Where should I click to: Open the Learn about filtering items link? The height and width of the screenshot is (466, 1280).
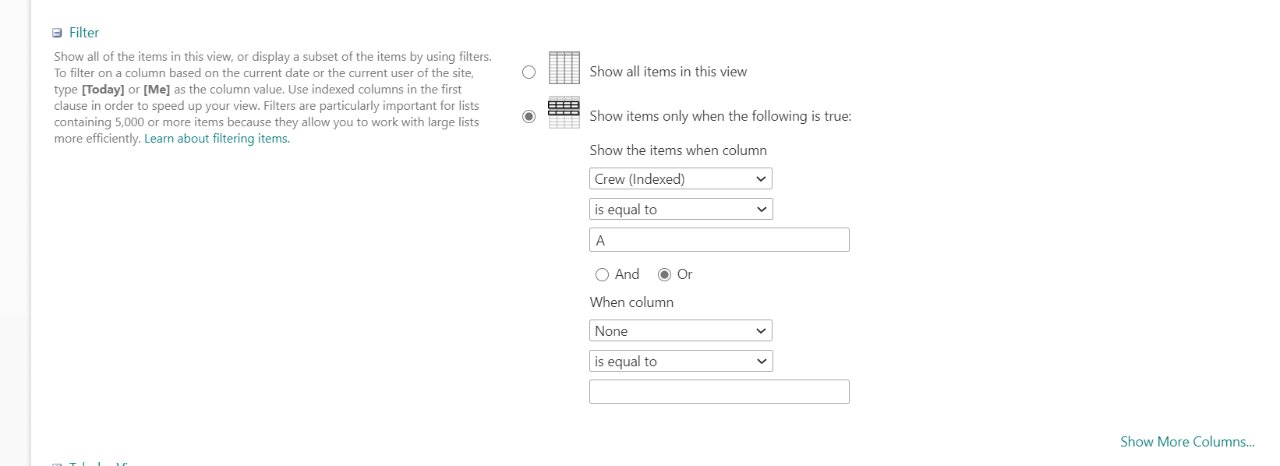(x=217, y=139)
